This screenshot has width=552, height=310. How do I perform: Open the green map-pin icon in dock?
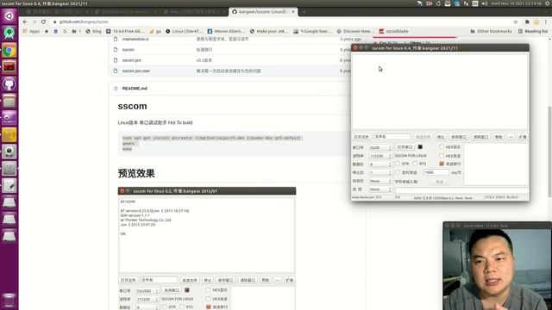click(9, 33)
